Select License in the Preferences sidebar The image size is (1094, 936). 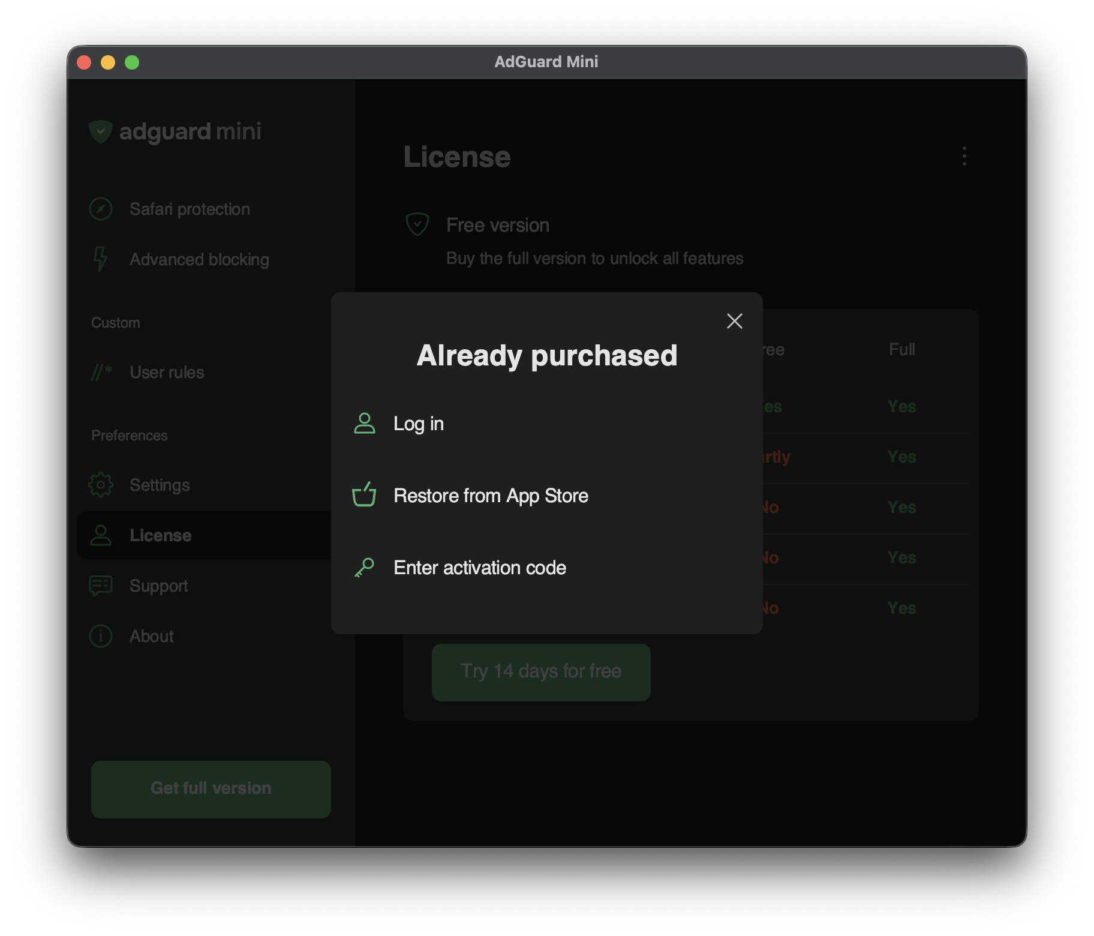coord(160,535)
